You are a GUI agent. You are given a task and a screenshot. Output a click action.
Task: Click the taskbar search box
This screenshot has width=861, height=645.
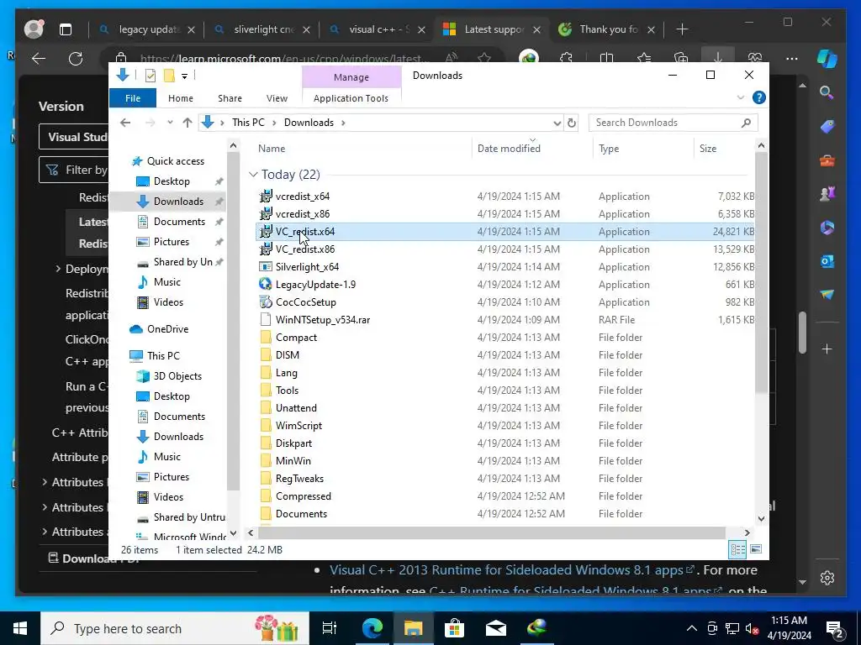175,628
